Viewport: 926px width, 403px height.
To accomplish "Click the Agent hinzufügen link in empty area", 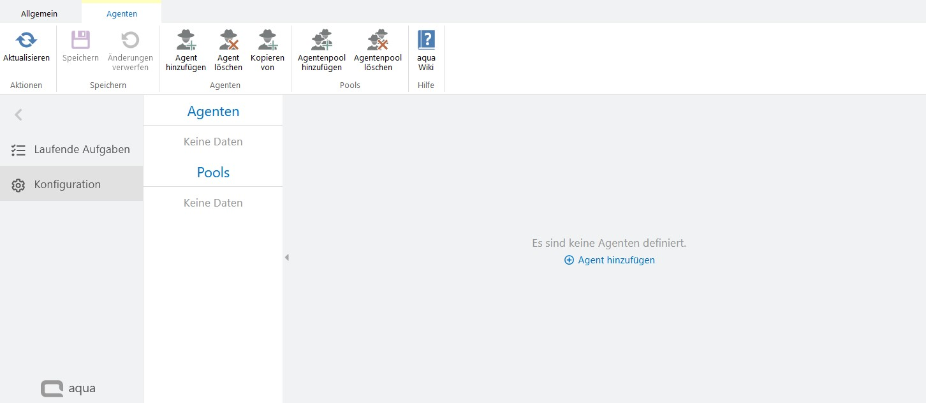I will [x=610, y=260].
